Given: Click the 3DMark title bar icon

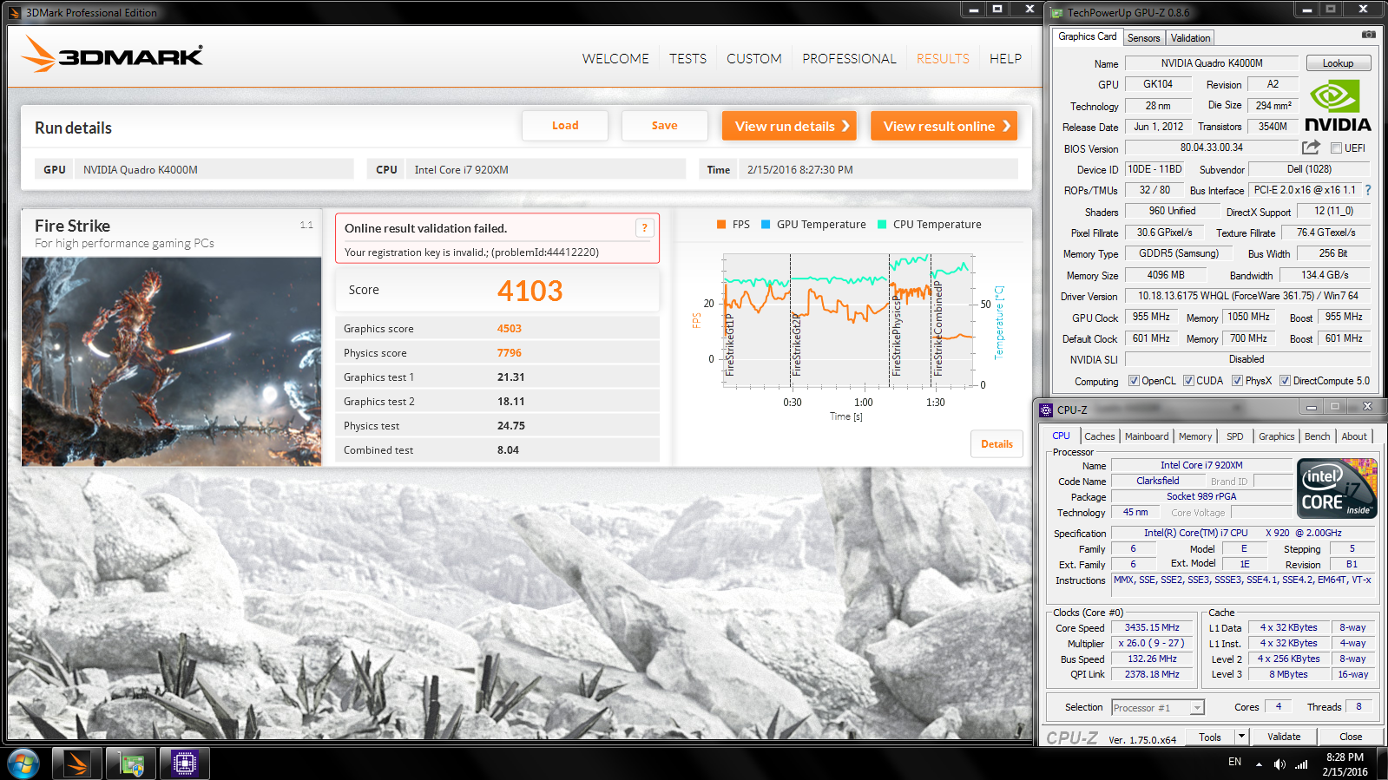Looking at the screenshot, I should click(15, 13).
